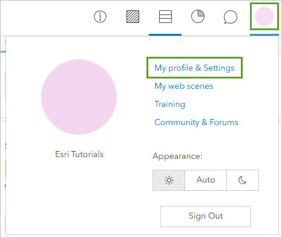Switch appearance to light mode sun
Viewport: 282px width, 238px height.
169,180
